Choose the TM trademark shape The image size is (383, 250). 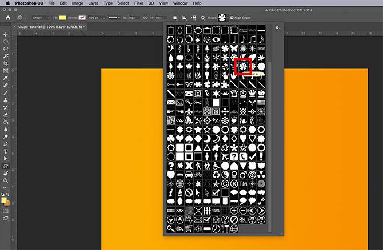243,184
